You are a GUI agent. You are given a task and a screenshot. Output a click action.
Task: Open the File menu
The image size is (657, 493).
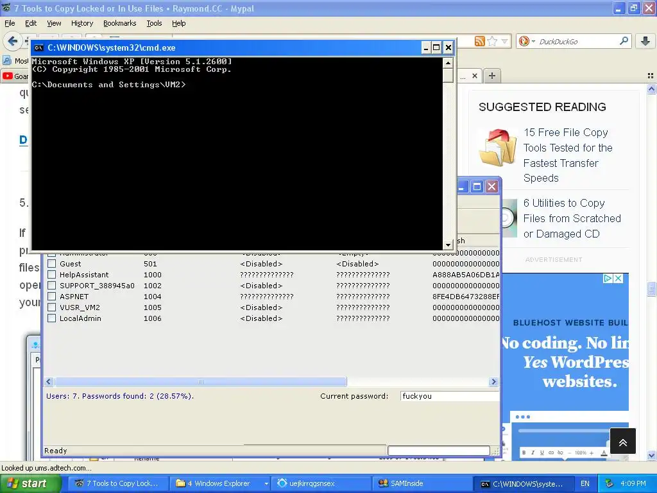click(x=10, y=23)
